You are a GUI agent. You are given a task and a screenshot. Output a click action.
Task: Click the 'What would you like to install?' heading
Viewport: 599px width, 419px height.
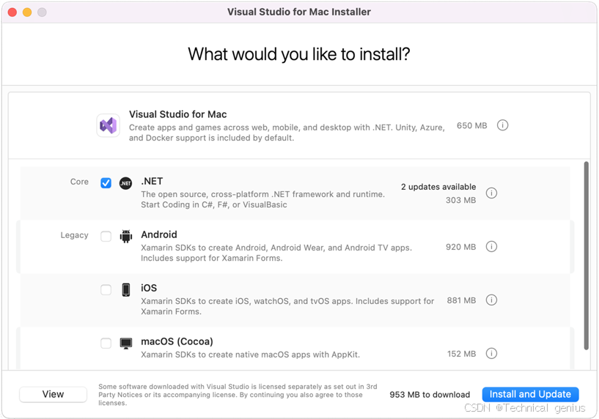(x=299, y=54)
